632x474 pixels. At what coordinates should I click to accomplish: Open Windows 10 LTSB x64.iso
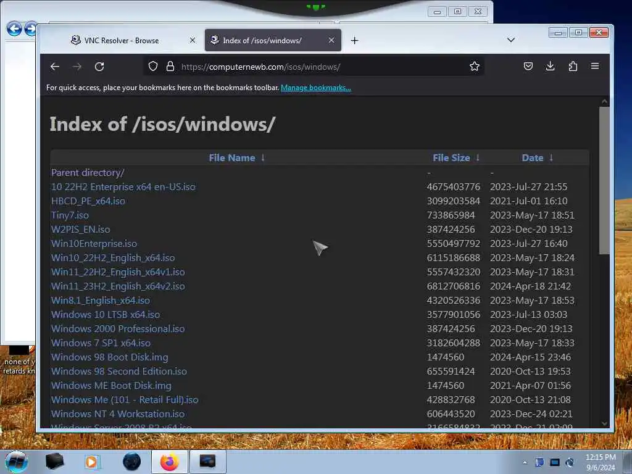coord(105,314)
